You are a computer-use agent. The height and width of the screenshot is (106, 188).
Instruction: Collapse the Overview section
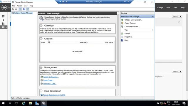point(41,26)
